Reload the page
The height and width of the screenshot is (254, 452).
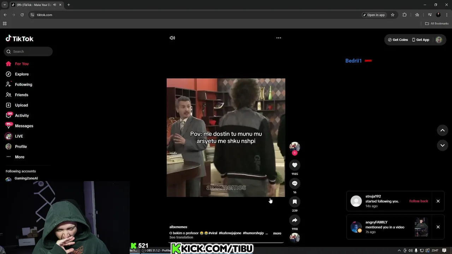tap(22, 15)
